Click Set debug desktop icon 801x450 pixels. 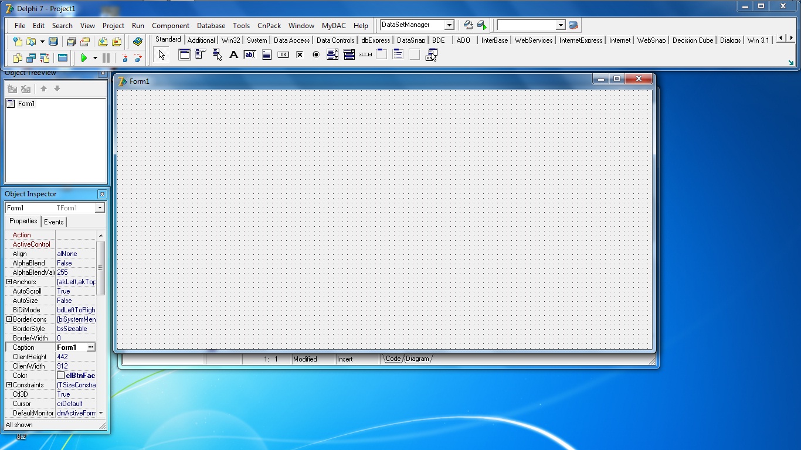(x=481, y=25)
